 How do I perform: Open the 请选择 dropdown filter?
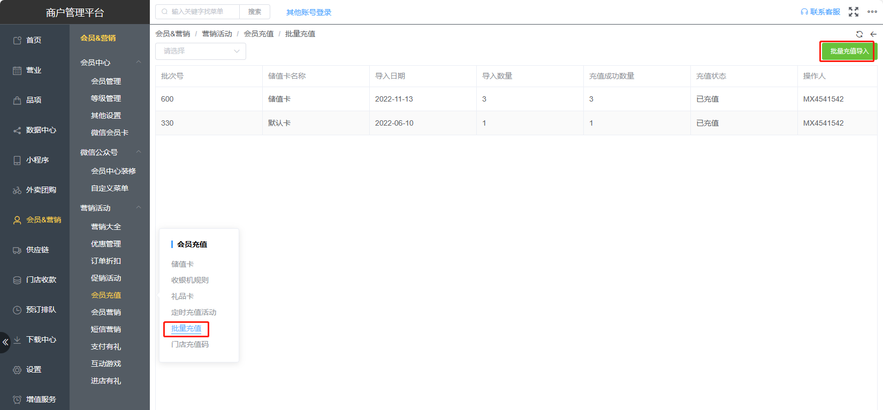[201, 51]
